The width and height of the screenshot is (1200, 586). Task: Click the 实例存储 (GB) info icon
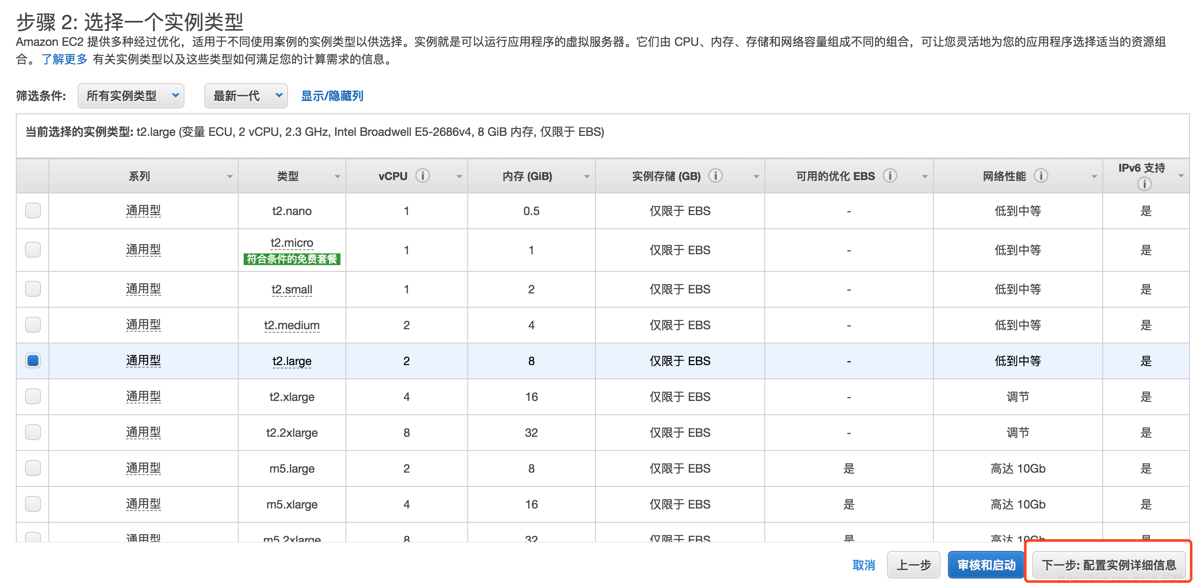(x=716, y=175)
